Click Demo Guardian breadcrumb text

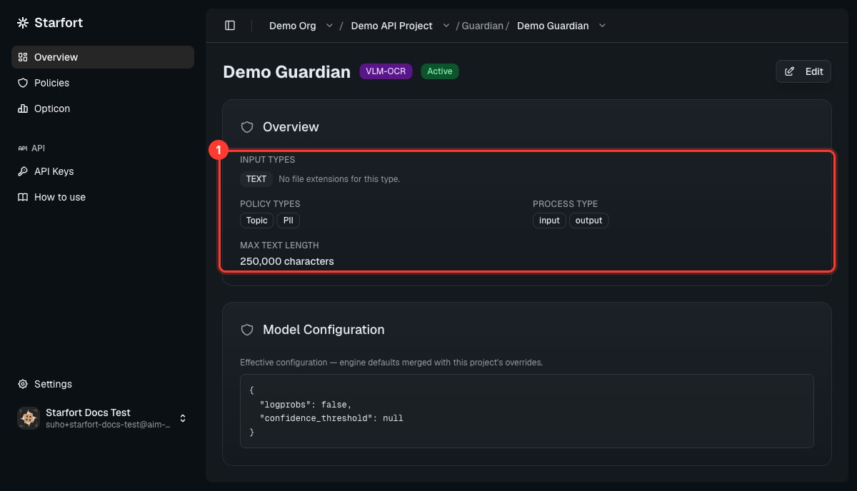pyautogui.click(x=553, y=26)
